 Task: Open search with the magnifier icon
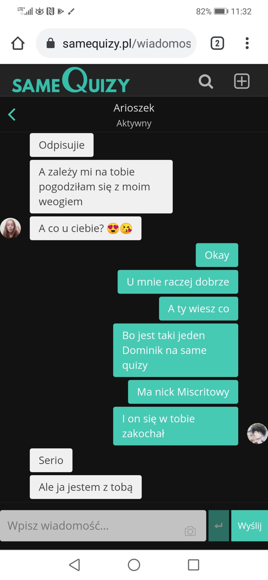click(206, 81)
